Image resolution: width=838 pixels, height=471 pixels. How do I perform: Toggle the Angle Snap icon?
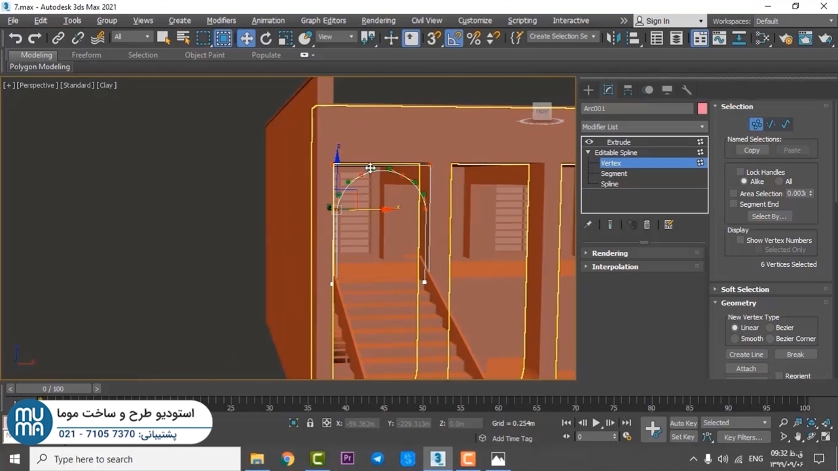pyautogui.click(x=454, y=38)
